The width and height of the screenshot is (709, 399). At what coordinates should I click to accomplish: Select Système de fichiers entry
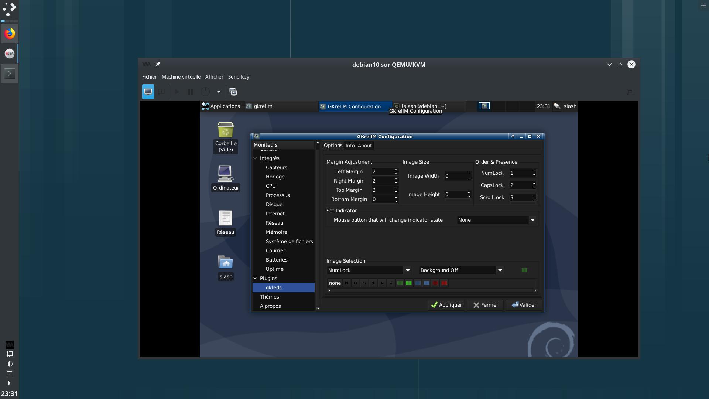coord(290,241)
